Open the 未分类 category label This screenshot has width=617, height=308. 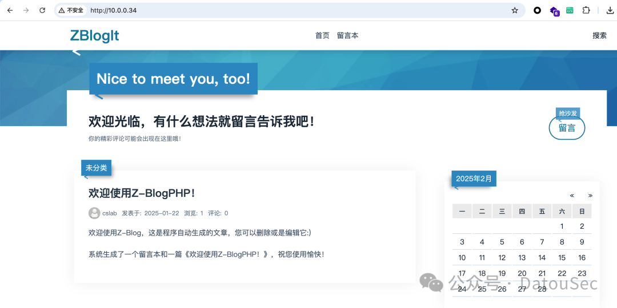(x=97, y=168)
